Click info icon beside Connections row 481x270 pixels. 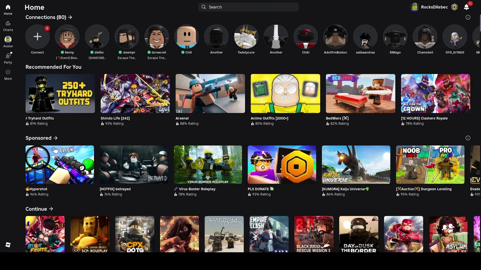point(468,17)
